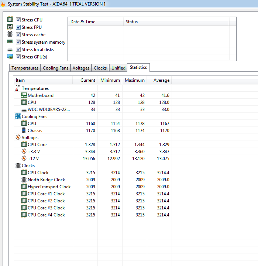The image size is (258, 266).
Task: Click the AIDA64 flame title bar icon
Action: pos(3,4)
